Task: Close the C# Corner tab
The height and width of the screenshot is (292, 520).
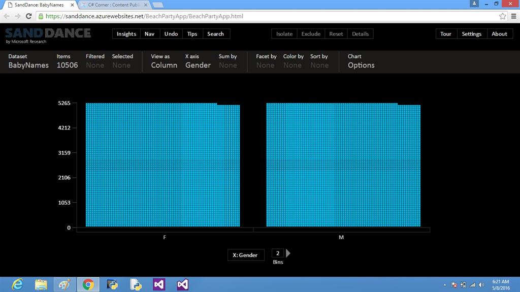Action: 146,5
